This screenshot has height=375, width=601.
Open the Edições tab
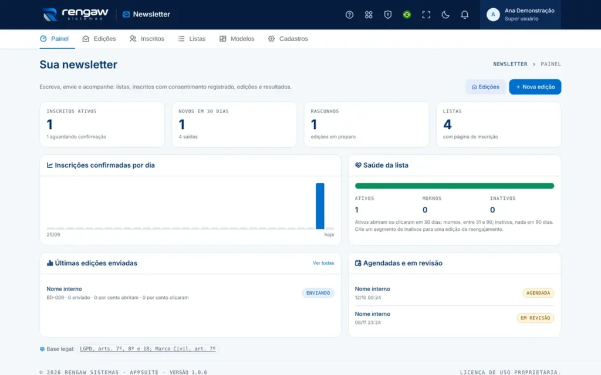coord(99,39)
